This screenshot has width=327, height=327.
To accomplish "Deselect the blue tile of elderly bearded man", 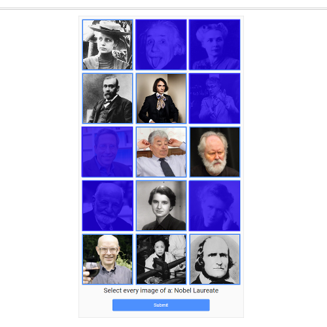I will tap(107, 205).
